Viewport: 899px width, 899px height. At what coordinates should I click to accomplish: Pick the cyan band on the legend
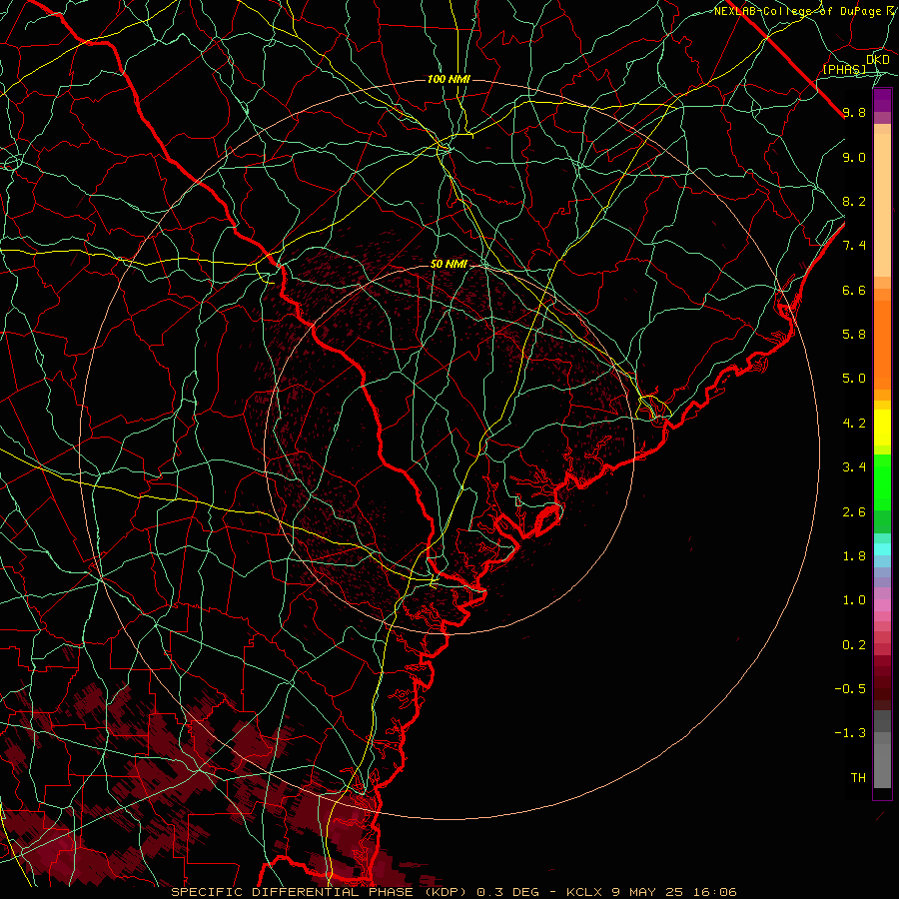click(882, 549)
